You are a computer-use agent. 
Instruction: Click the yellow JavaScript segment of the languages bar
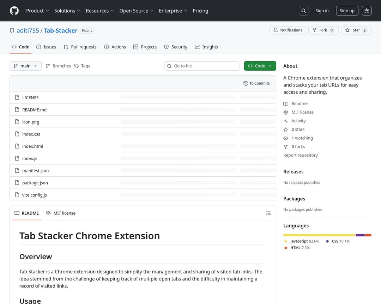click(x=317, y=235)
